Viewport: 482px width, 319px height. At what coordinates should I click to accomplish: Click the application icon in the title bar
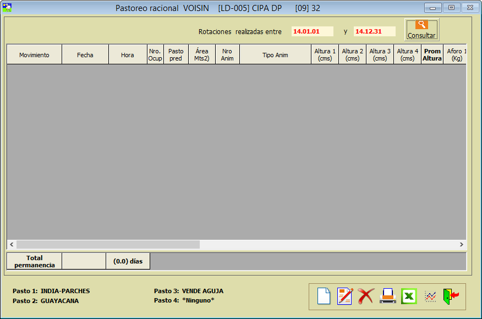(8, 8)
